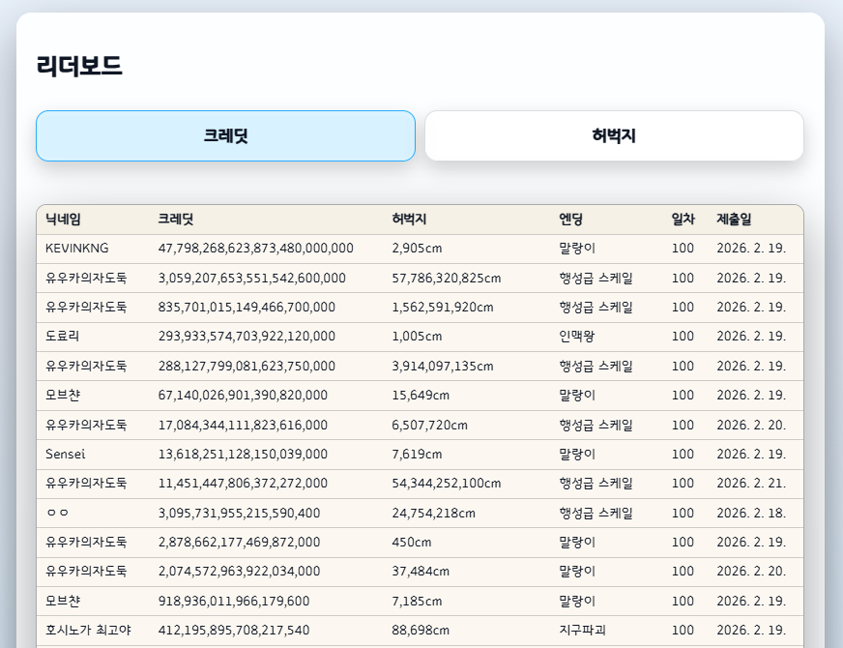
Task: Click credit value 412,195,895,708,217,540
Action: [234, 631]
